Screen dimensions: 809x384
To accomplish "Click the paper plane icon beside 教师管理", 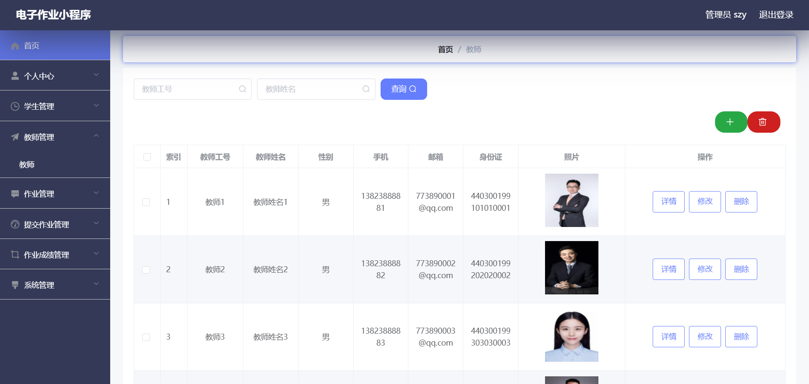I will [x=15, y=137].
